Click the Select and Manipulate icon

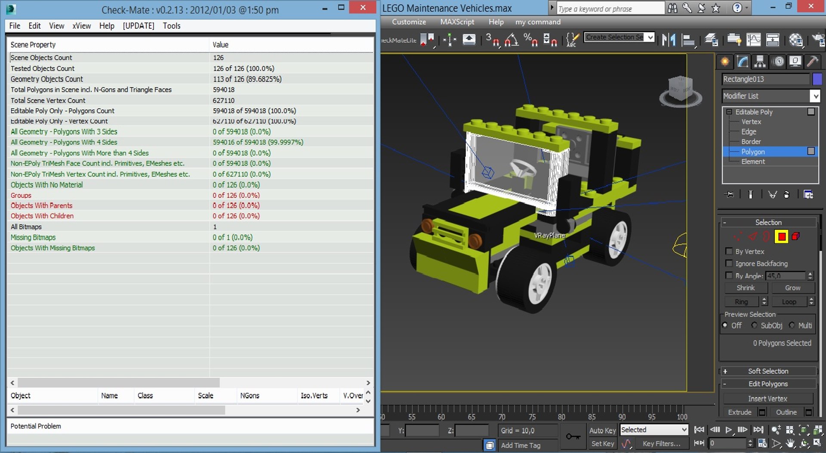pyautogui.click(x=450, y=40)
